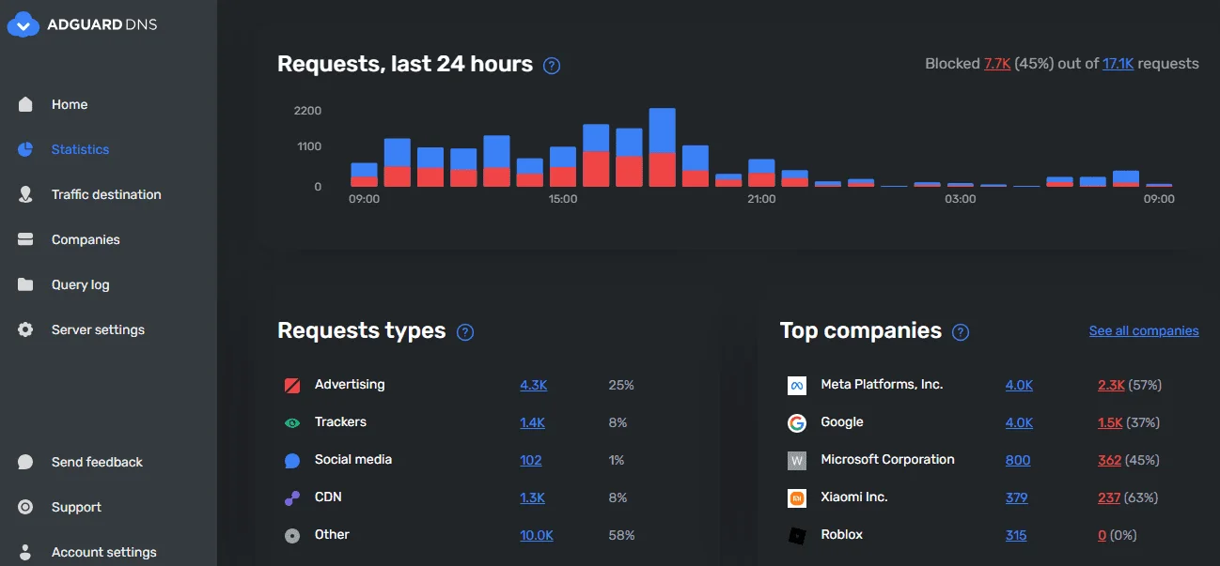Click the 15:00 chart axis label
Viewport: 1220px width, 566px height.
(x=563, y=199)
